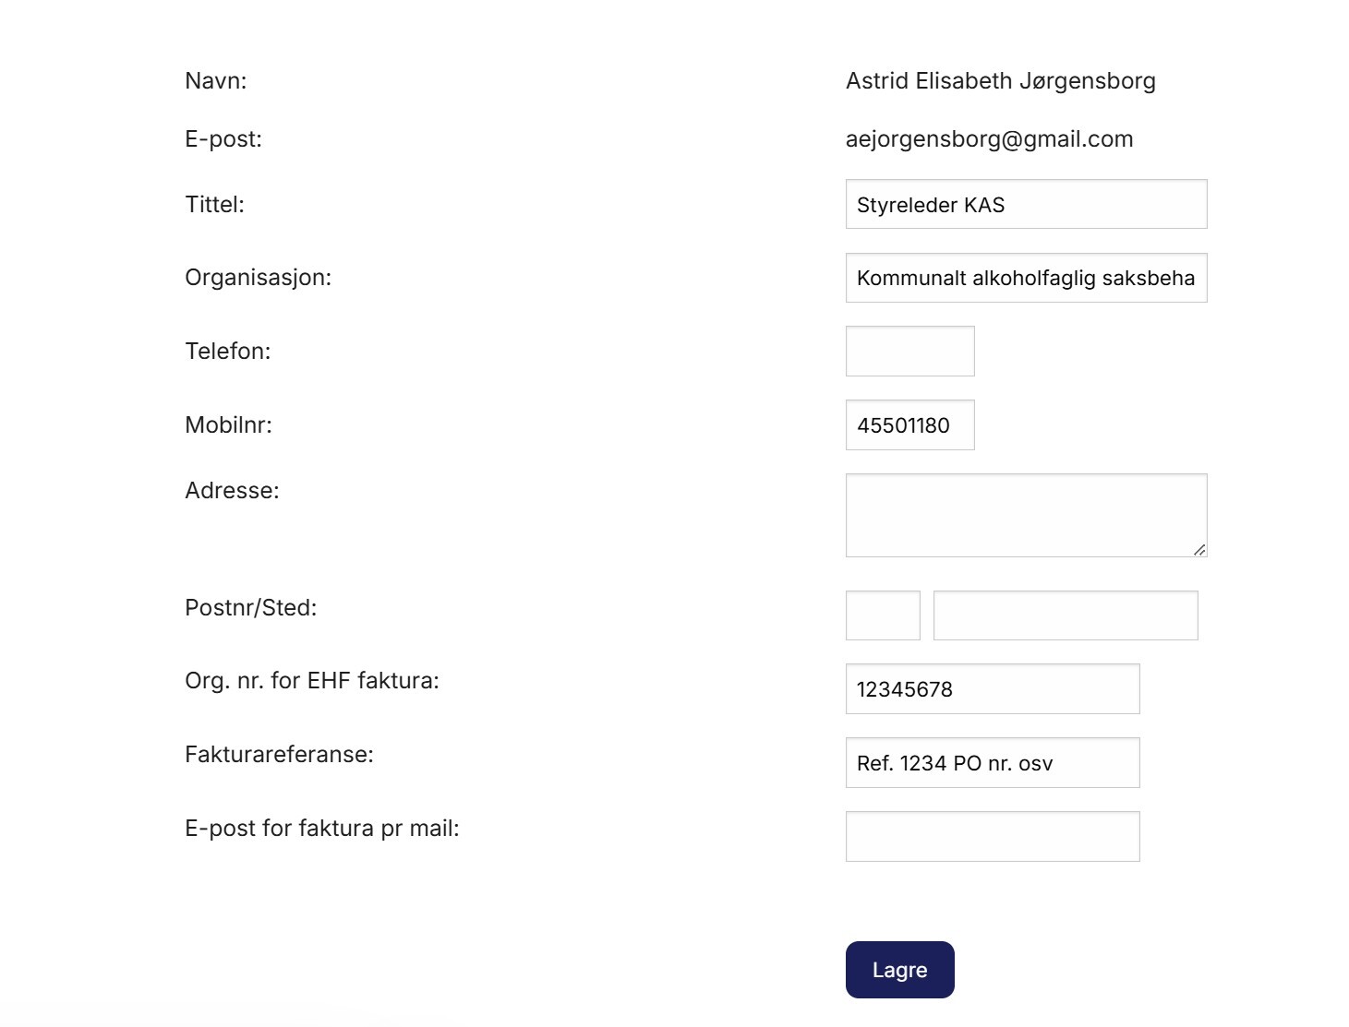Screen dimensions: 1349x1027
Task: Click the Organisasjon label
Action: coord(258,278)
